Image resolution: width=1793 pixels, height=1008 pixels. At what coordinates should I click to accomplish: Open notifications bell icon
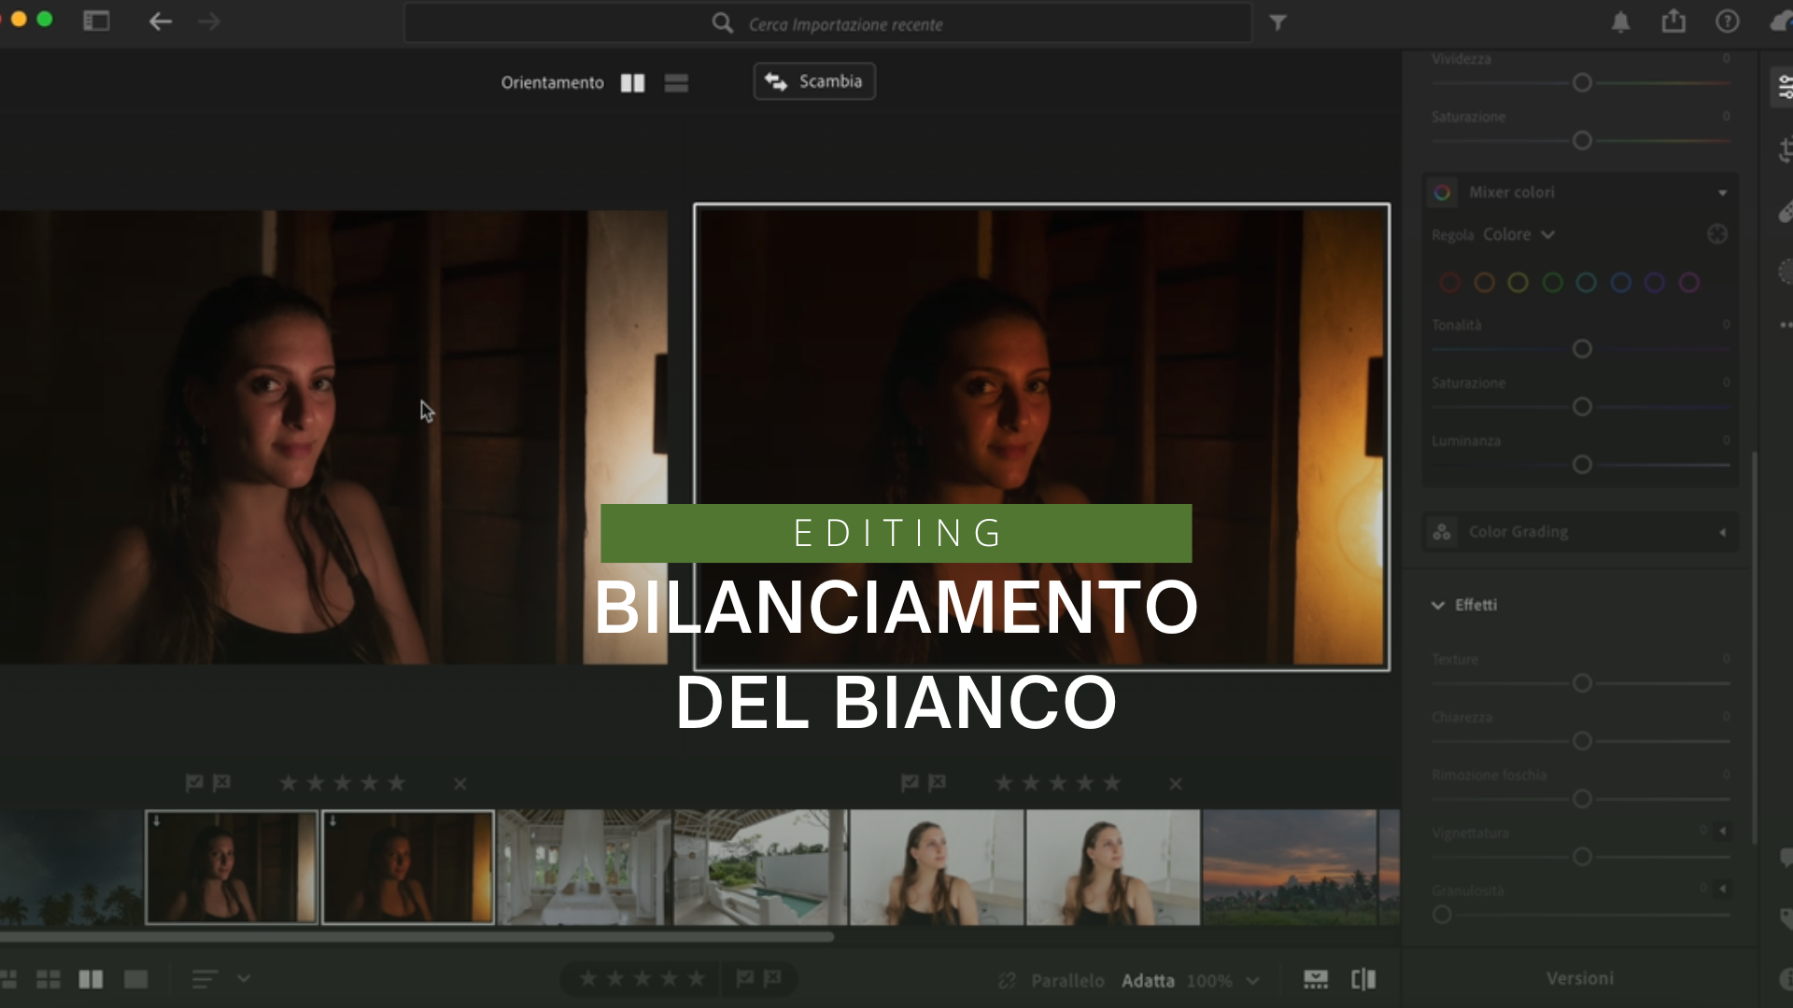1620,22
